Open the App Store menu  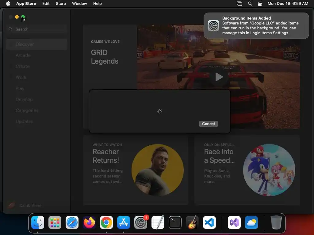(x=26, y=3)
